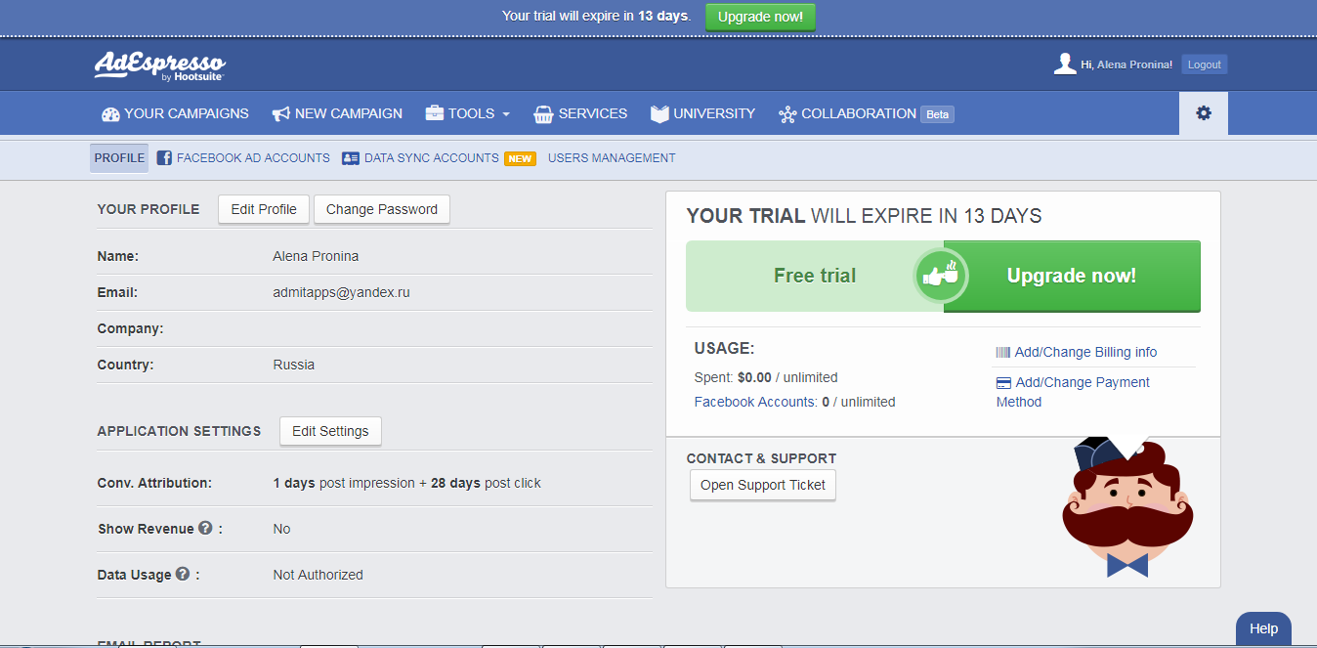This screenshot has width=1317, height=648.
Task: Select the Profile tab
Action: click(119, 158)
